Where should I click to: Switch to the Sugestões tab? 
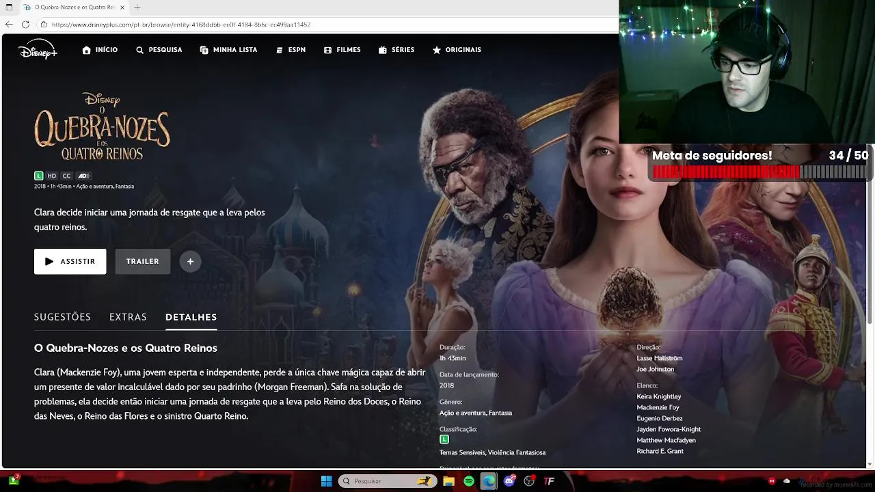point(62,317)
